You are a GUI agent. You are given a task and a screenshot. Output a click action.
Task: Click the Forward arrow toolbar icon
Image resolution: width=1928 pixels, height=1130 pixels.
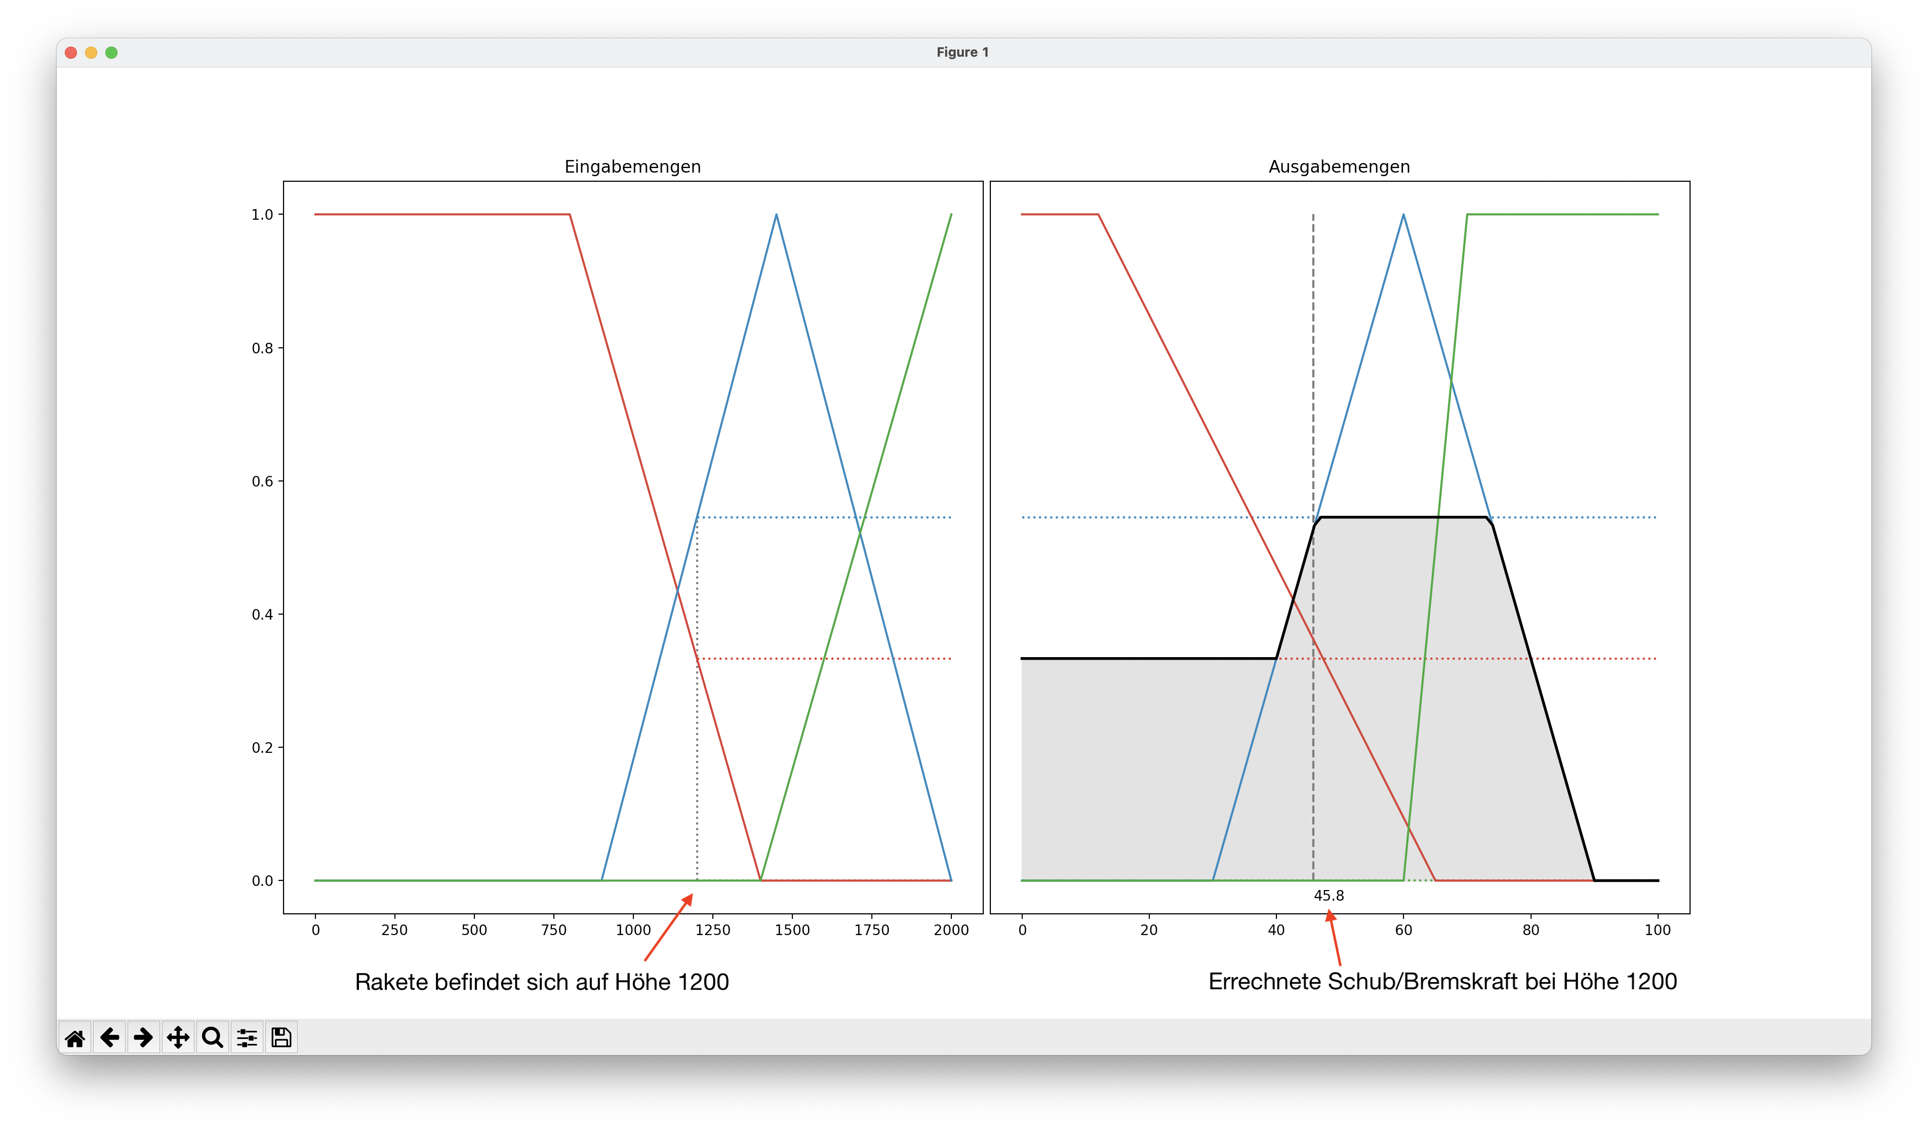click(x=143, y=1037)
